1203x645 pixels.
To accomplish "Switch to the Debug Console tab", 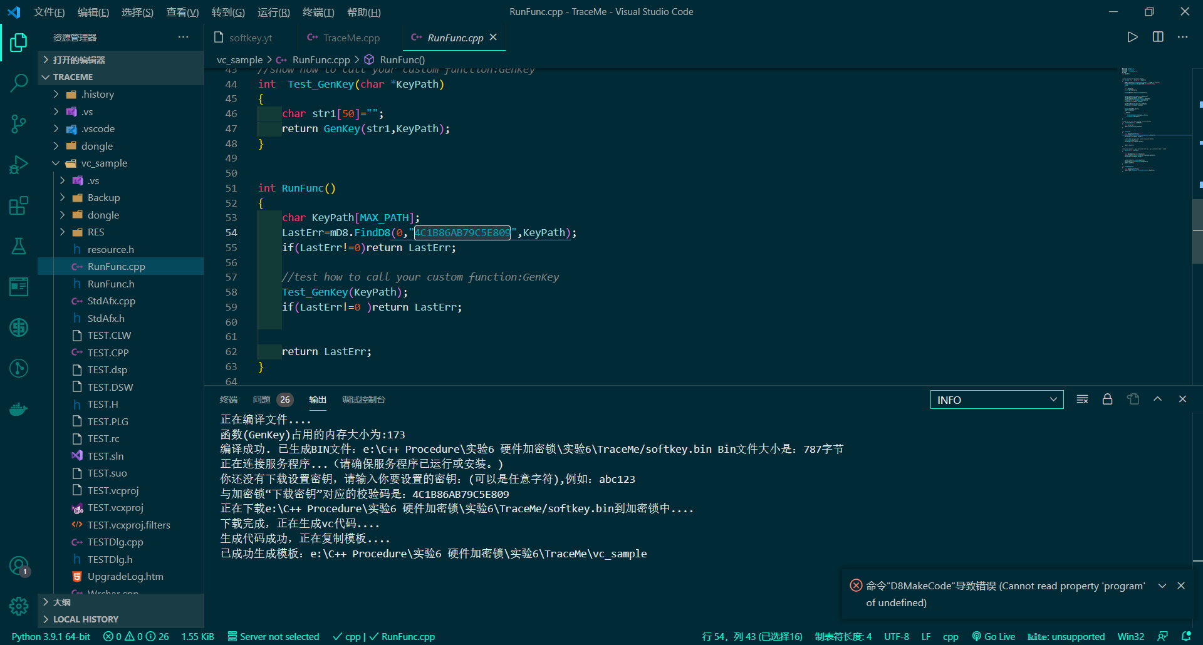I will click(363, 400).
